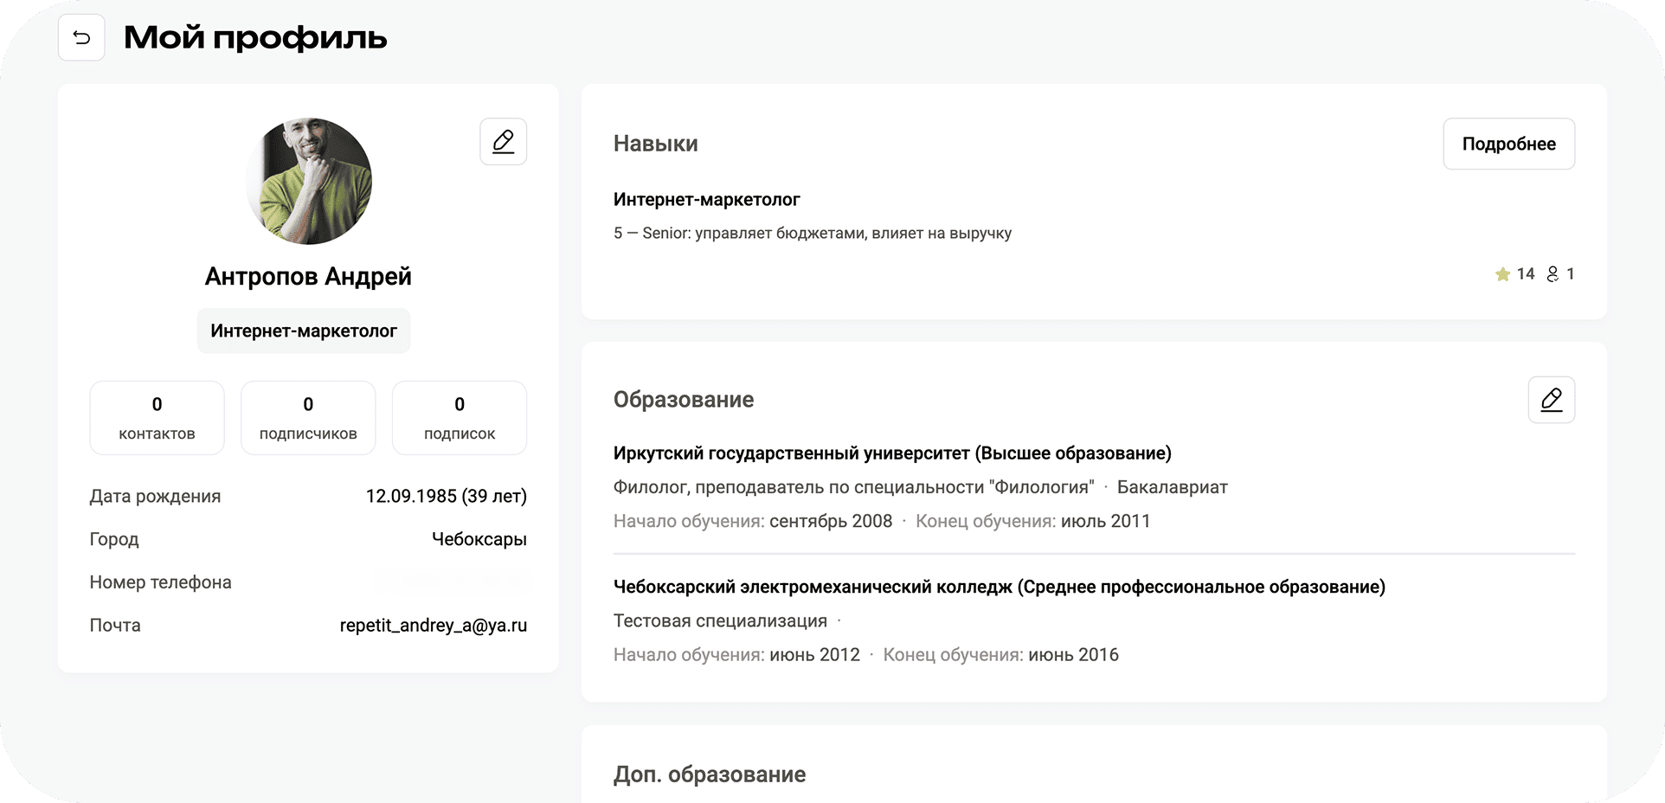This screenshot has width=1665, height=803.
Task: Open the подписчиков counter block
Action: pyautogui.click(x=307, y=418)
